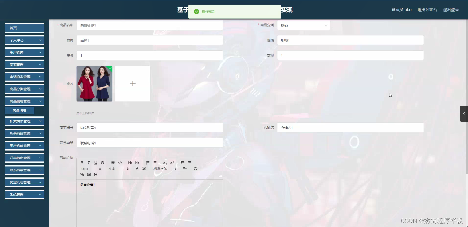
Task: Apply italic formatting in the editor
Action: [x=89, y=163]
